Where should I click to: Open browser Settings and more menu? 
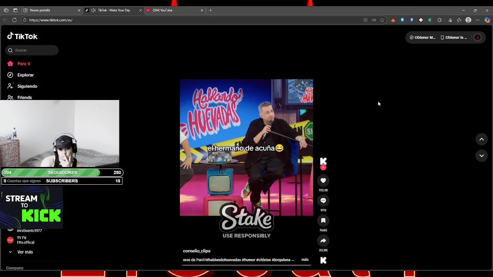point(478,20)
